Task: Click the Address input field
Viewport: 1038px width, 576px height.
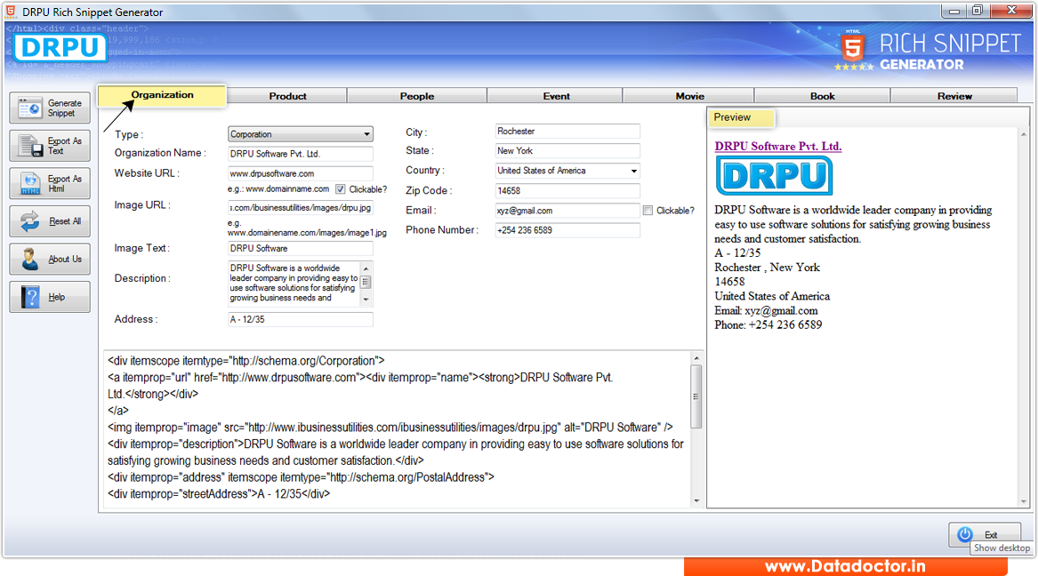Action: coord(301,319)
